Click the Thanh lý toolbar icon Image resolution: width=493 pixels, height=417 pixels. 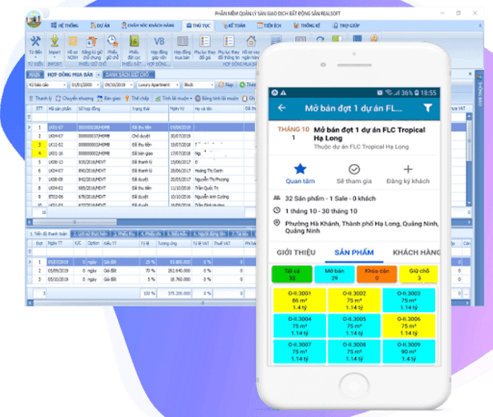(31, 99)
